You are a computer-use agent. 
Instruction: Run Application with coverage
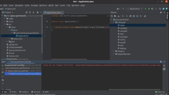152,9
